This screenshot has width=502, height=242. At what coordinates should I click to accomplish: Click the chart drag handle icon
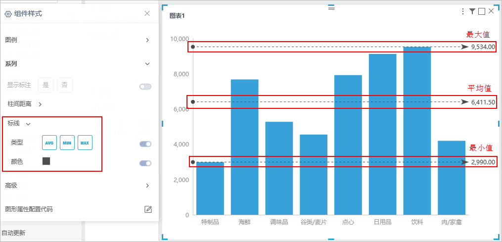pos(331,8)
